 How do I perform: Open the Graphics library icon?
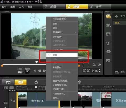point(108,52)
